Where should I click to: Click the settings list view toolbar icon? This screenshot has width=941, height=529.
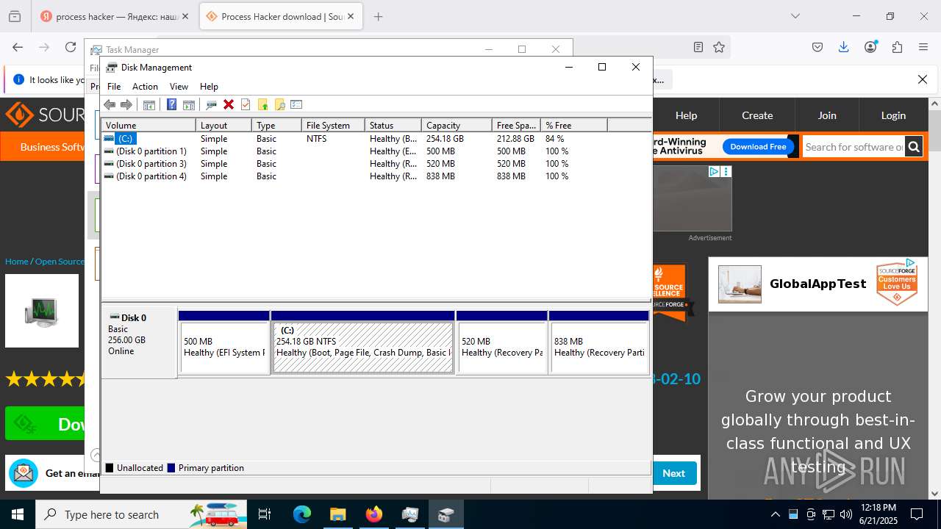click(296, 104)
